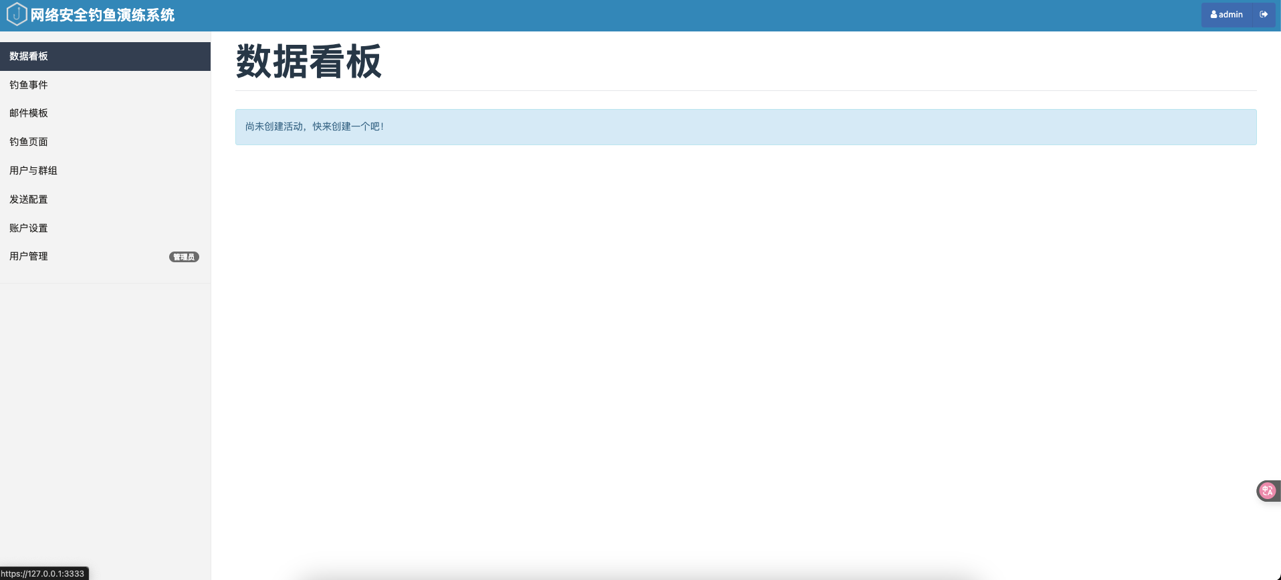Image resolution: width=1281 pixels, height=580 pixels.
Task: Click the 数据看板 page heading
Action: tap(309, 62)
